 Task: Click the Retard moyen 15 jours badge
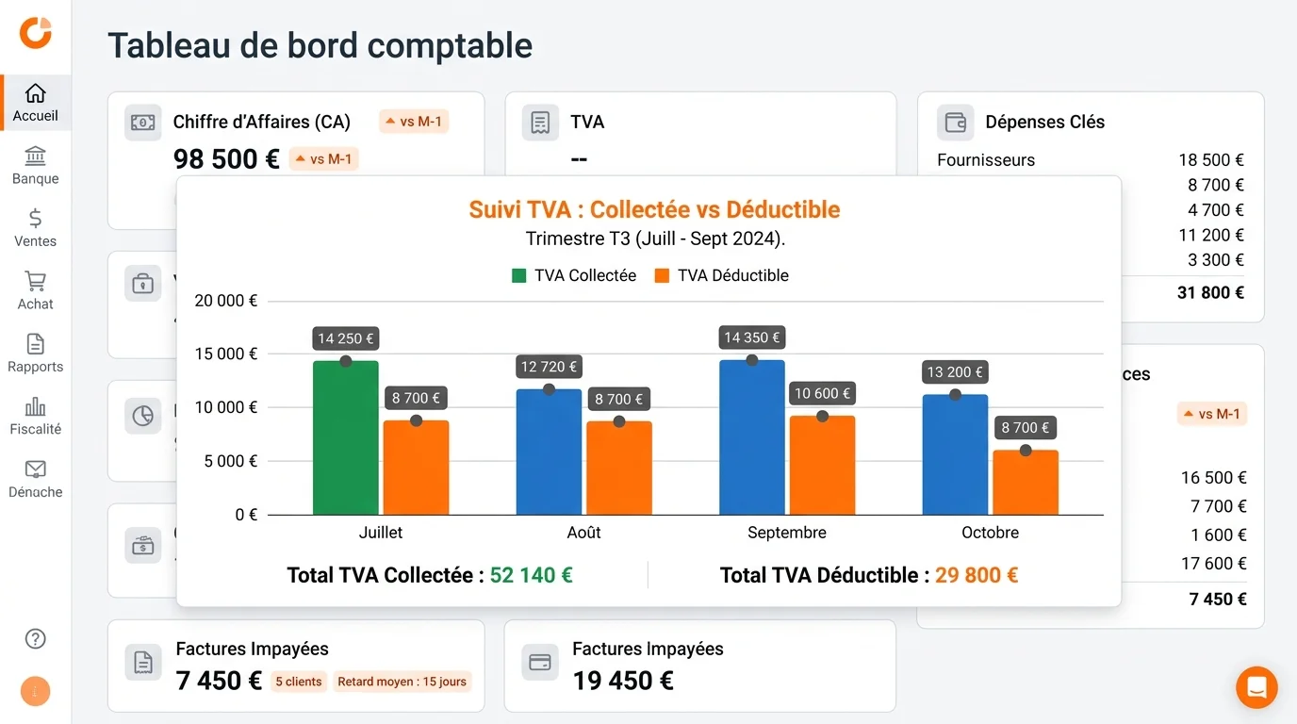[x=402, y=682]
